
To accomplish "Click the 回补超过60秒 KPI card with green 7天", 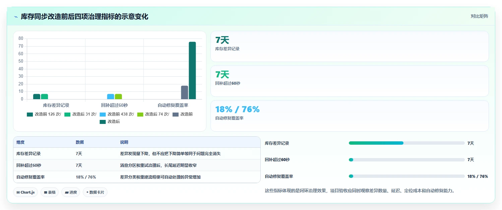I will pos(350,81).
